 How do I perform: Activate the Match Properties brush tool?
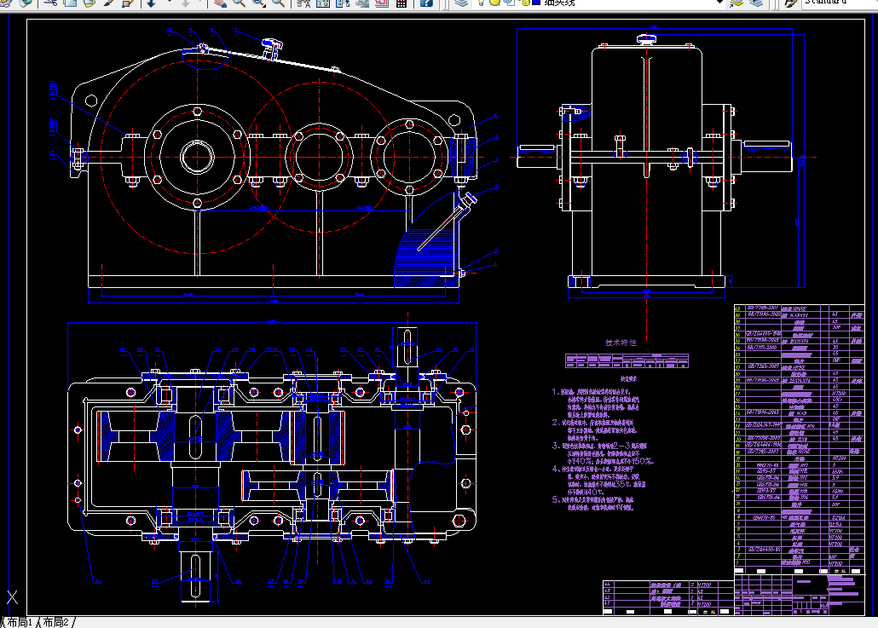(108, 3)
